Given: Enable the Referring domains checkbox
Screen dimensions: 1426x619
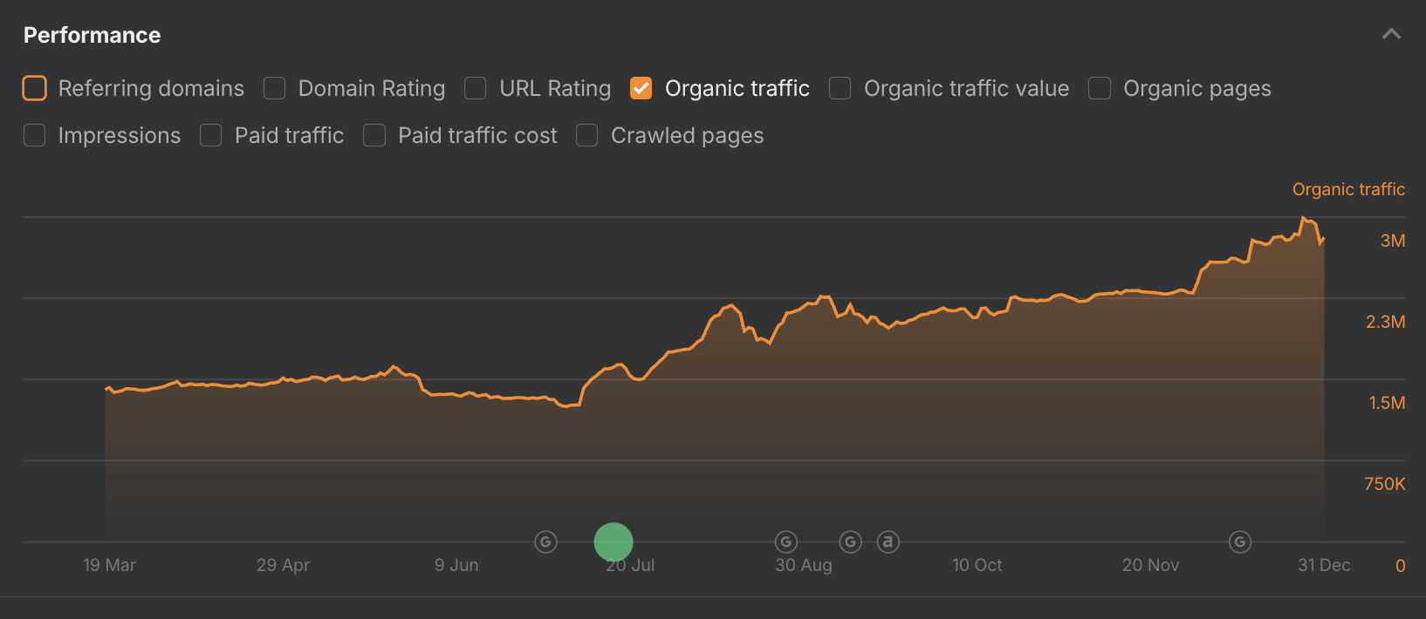Looking at the screenshot, I should tap(34, 88).
